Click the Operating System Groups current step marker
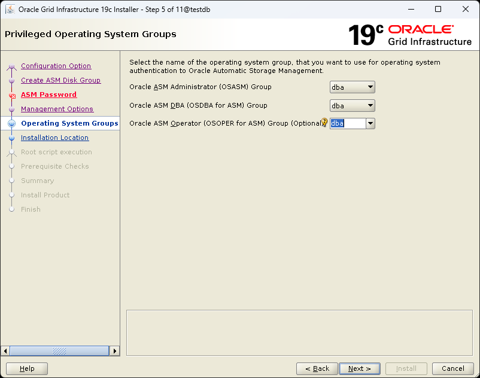 point(11,123)
